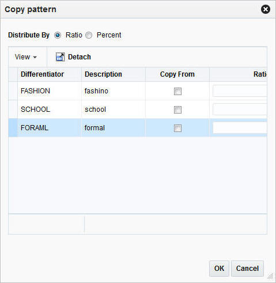The width and height of the screenshot is (276, 283).
Task: Open the View dropdown menu
Action: tap(25, 57)
